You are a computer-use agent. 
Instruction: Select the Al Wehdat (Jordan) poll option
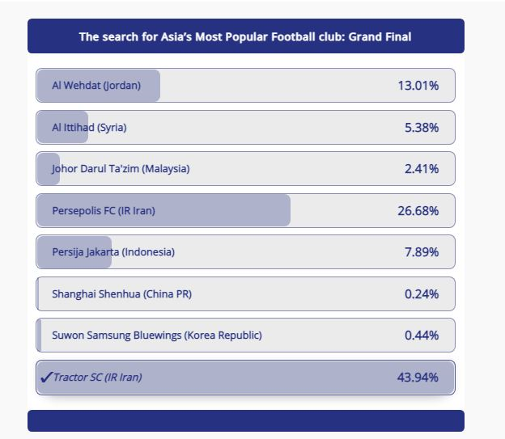pyautogui.click(x=245, y=85)
